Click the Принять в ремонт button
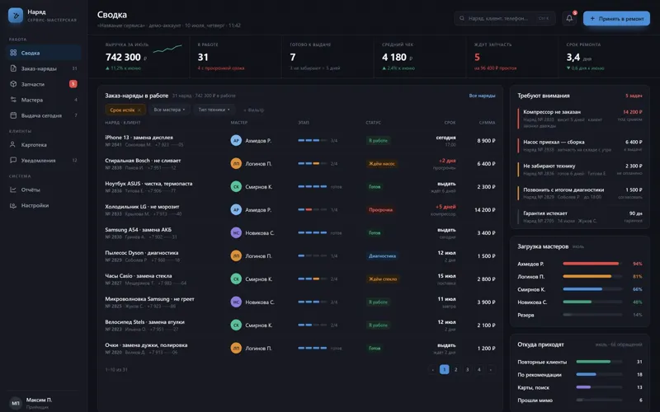Image resolution: width=660 pixels, height=412 pixels. 616,18
